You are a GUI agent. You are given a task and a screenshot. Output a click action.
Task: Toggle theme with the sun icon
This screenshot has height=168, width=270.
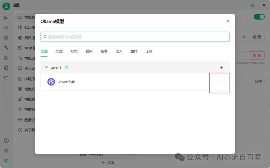click(6, 151)
